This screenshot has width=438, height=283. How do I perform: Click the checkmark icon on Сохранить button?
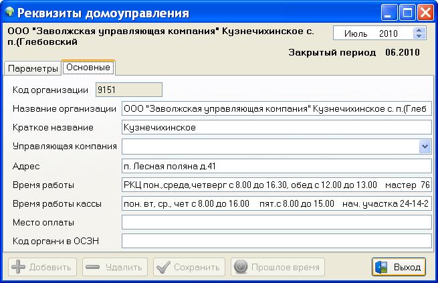(x=162, y=267)
